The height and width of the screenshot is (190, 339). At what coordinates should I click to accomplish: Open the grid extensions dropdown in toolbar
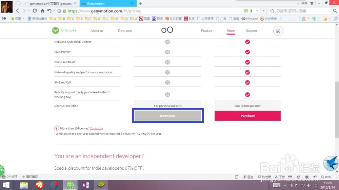pyautogui.click(x=305, y=19)
